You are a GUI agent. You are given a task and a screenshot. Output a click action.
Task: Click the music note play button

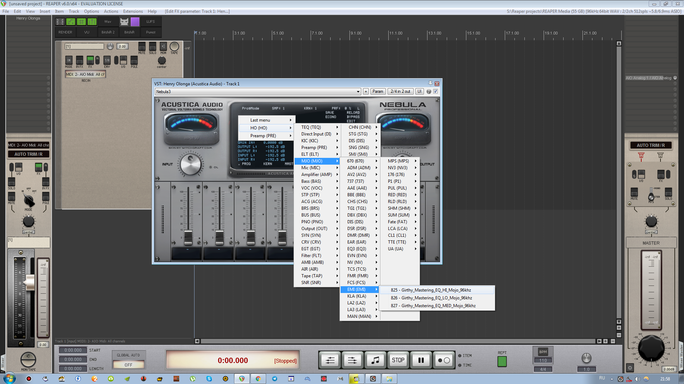(x=375, y=360)
